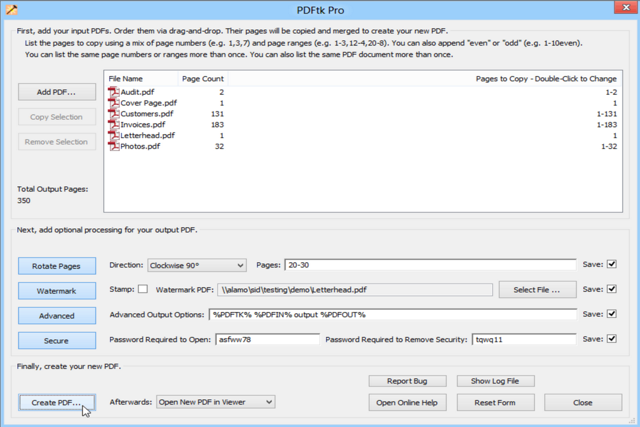
Task: Select the Cover Page.pdf icon
Action: pyautogui.click(x=114, y=103)
